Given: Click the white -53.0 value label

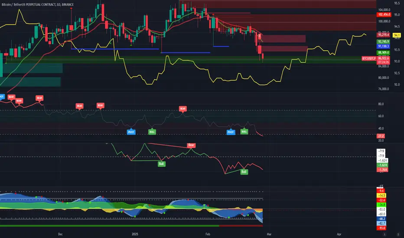Looking at the screenshot, I should click(x=381, y=209).
